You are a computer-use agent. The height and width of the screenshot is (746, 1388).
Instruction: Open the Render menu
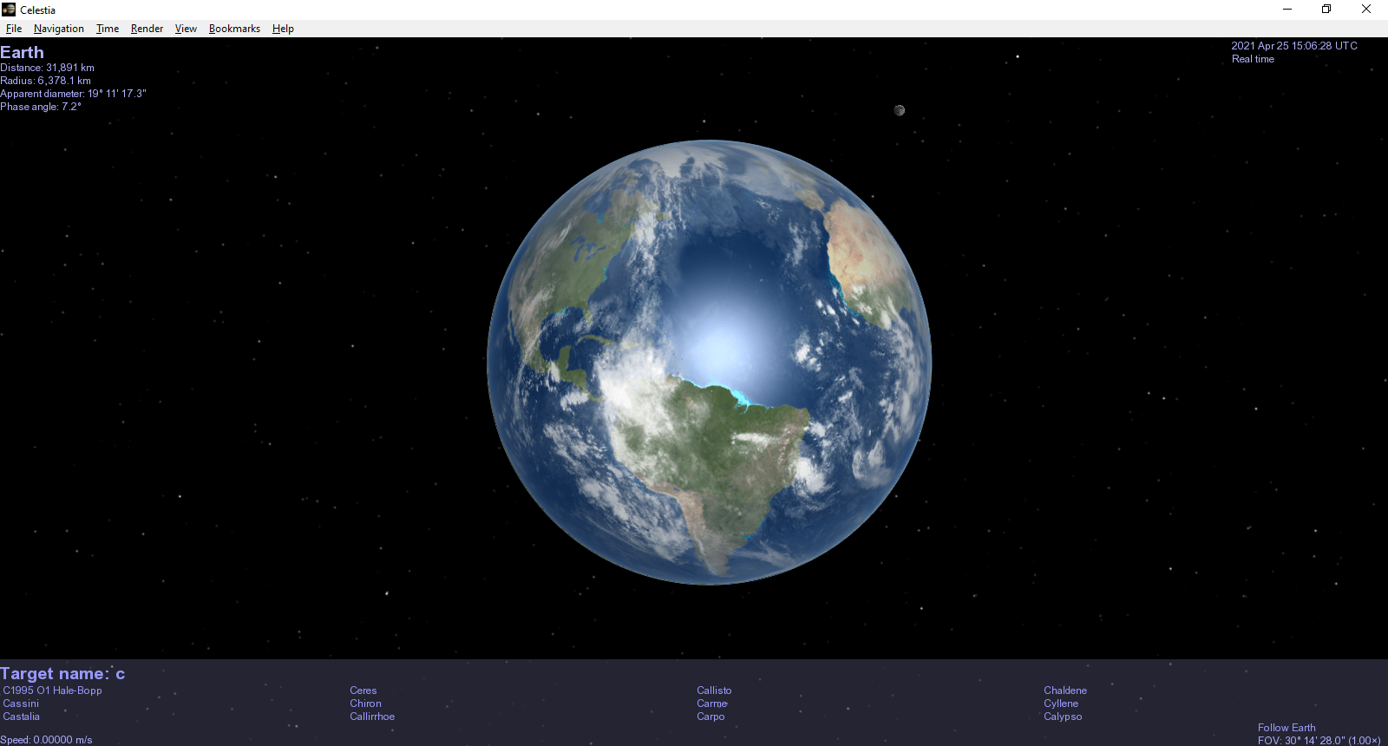(147, 29)
